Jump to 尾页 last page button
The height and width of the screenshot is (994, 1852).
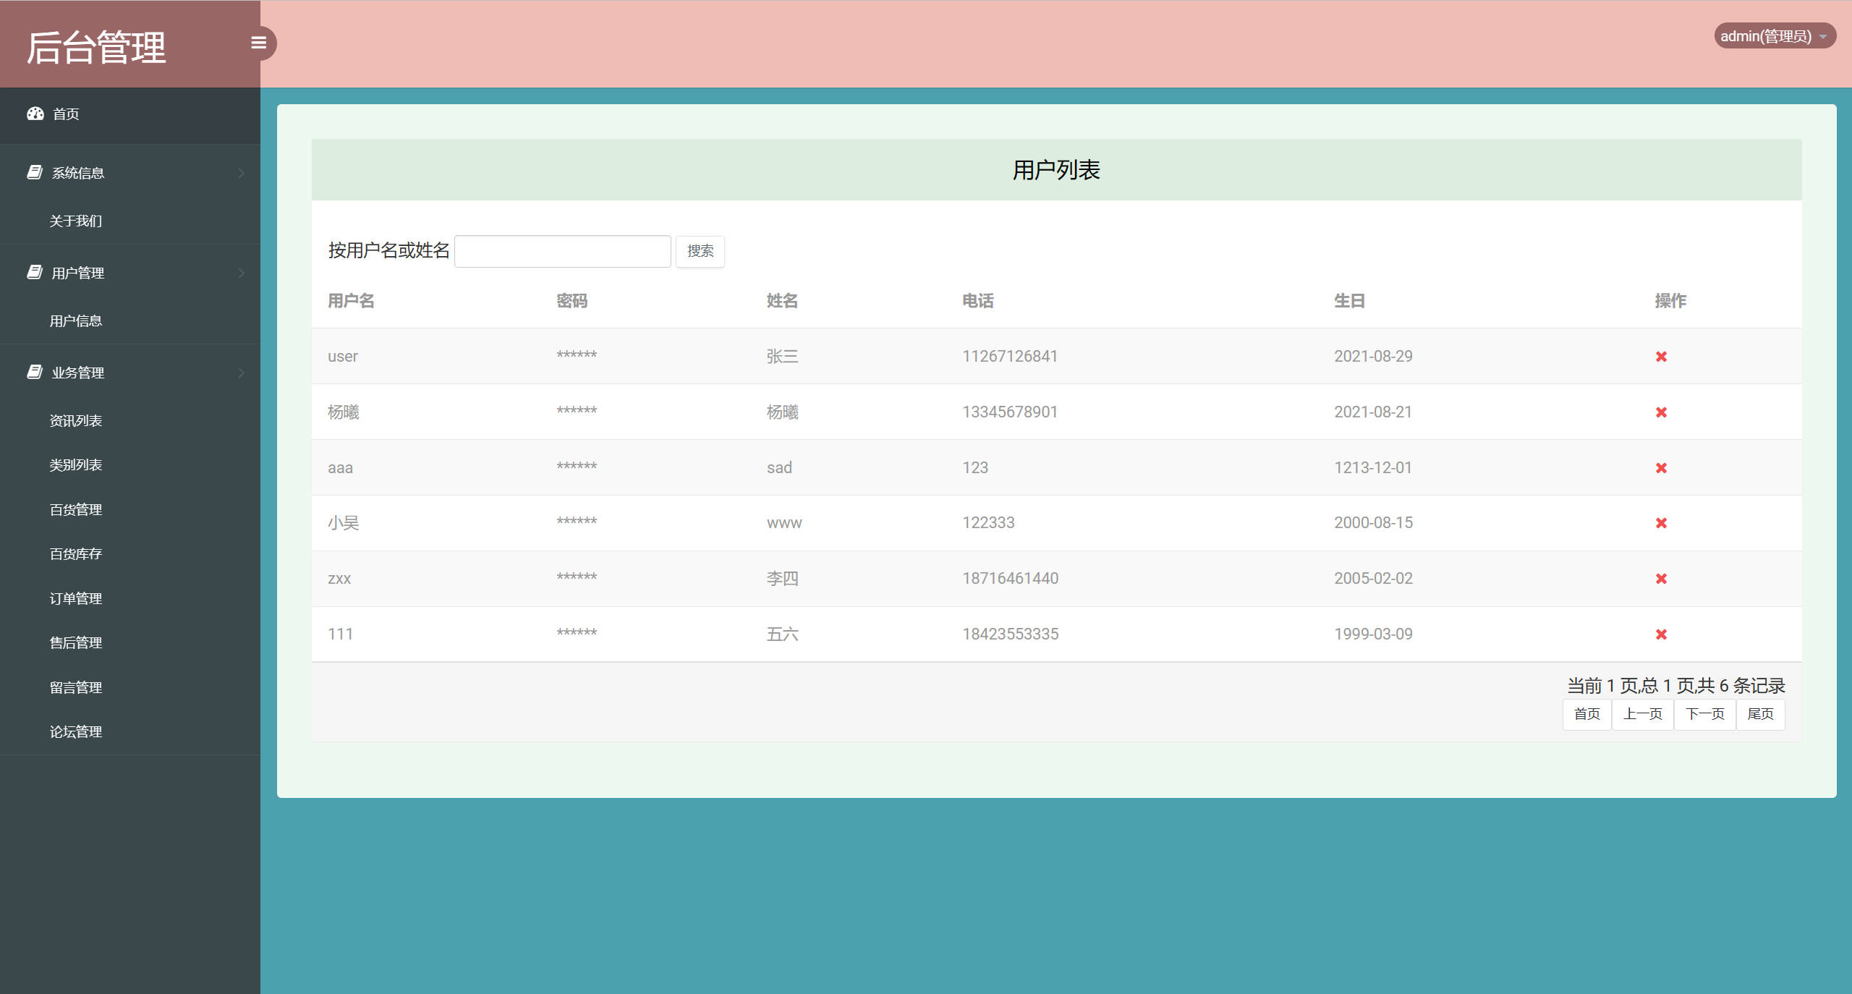1760,714
